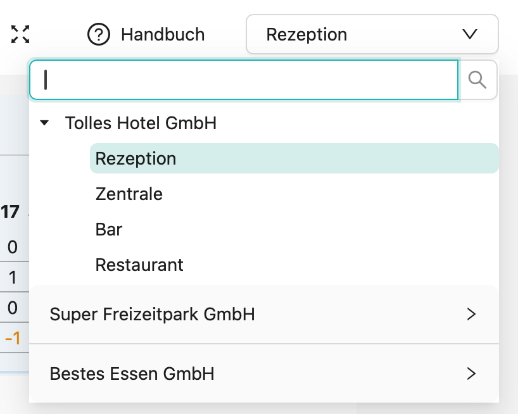
Task: Select the Tolles Hotel GmbH group label
Action: pyautogui.click(x=141, y=123)
